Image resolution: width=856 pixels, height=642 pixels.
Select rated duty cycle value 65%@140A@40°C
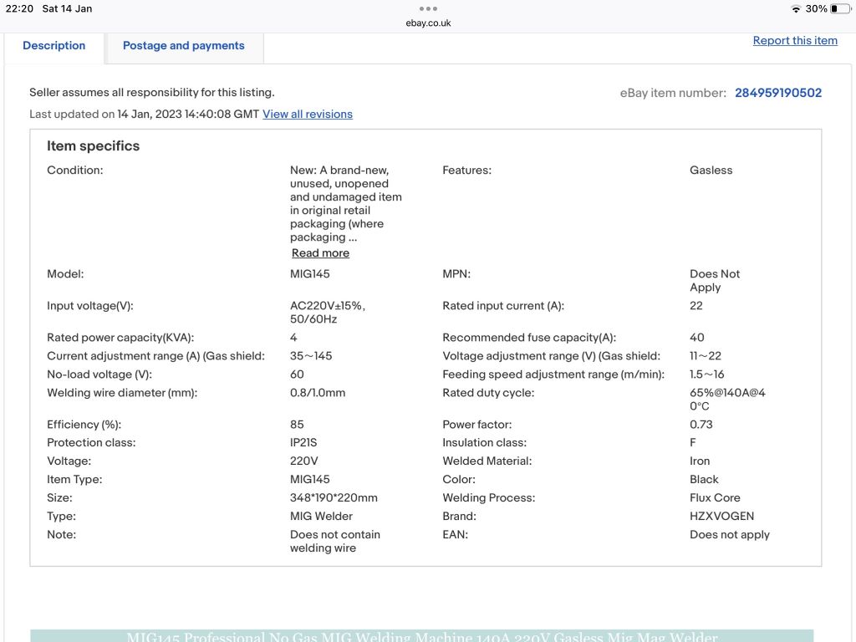click(x=727, y=399)
